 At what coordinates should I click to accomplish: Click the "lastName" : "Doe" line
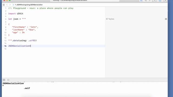24,30
